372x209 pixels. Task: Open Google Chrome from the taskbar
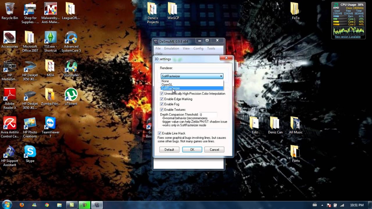[47, 205]
